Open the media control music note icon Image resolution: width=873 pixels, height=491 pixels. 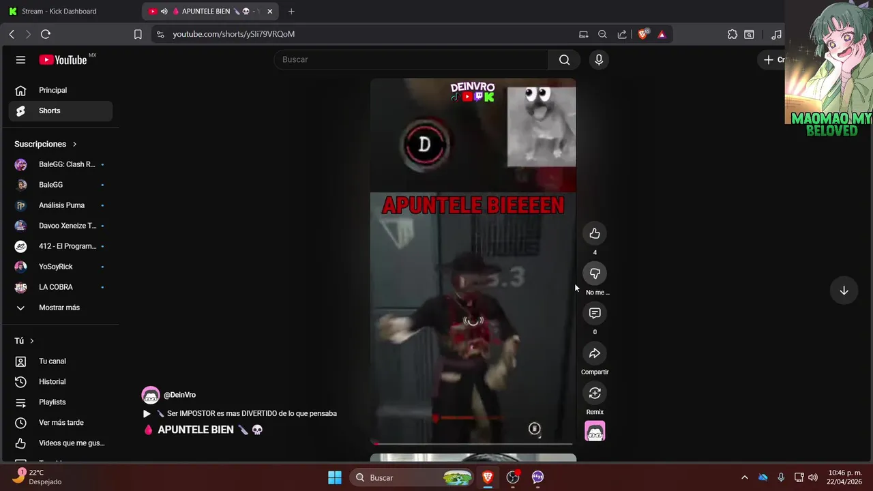[x=776, y=34]
